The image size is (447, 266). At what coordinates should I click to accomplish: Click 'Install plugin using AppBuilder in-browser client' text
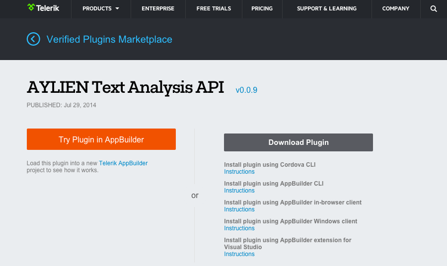(293, 202)
